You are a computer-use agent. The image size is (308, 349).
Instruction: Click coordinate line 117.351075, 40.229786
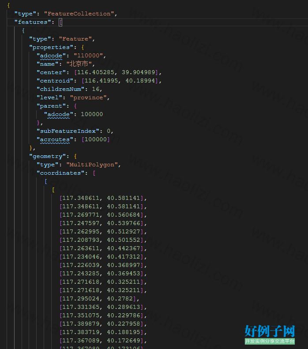point(103,315)
